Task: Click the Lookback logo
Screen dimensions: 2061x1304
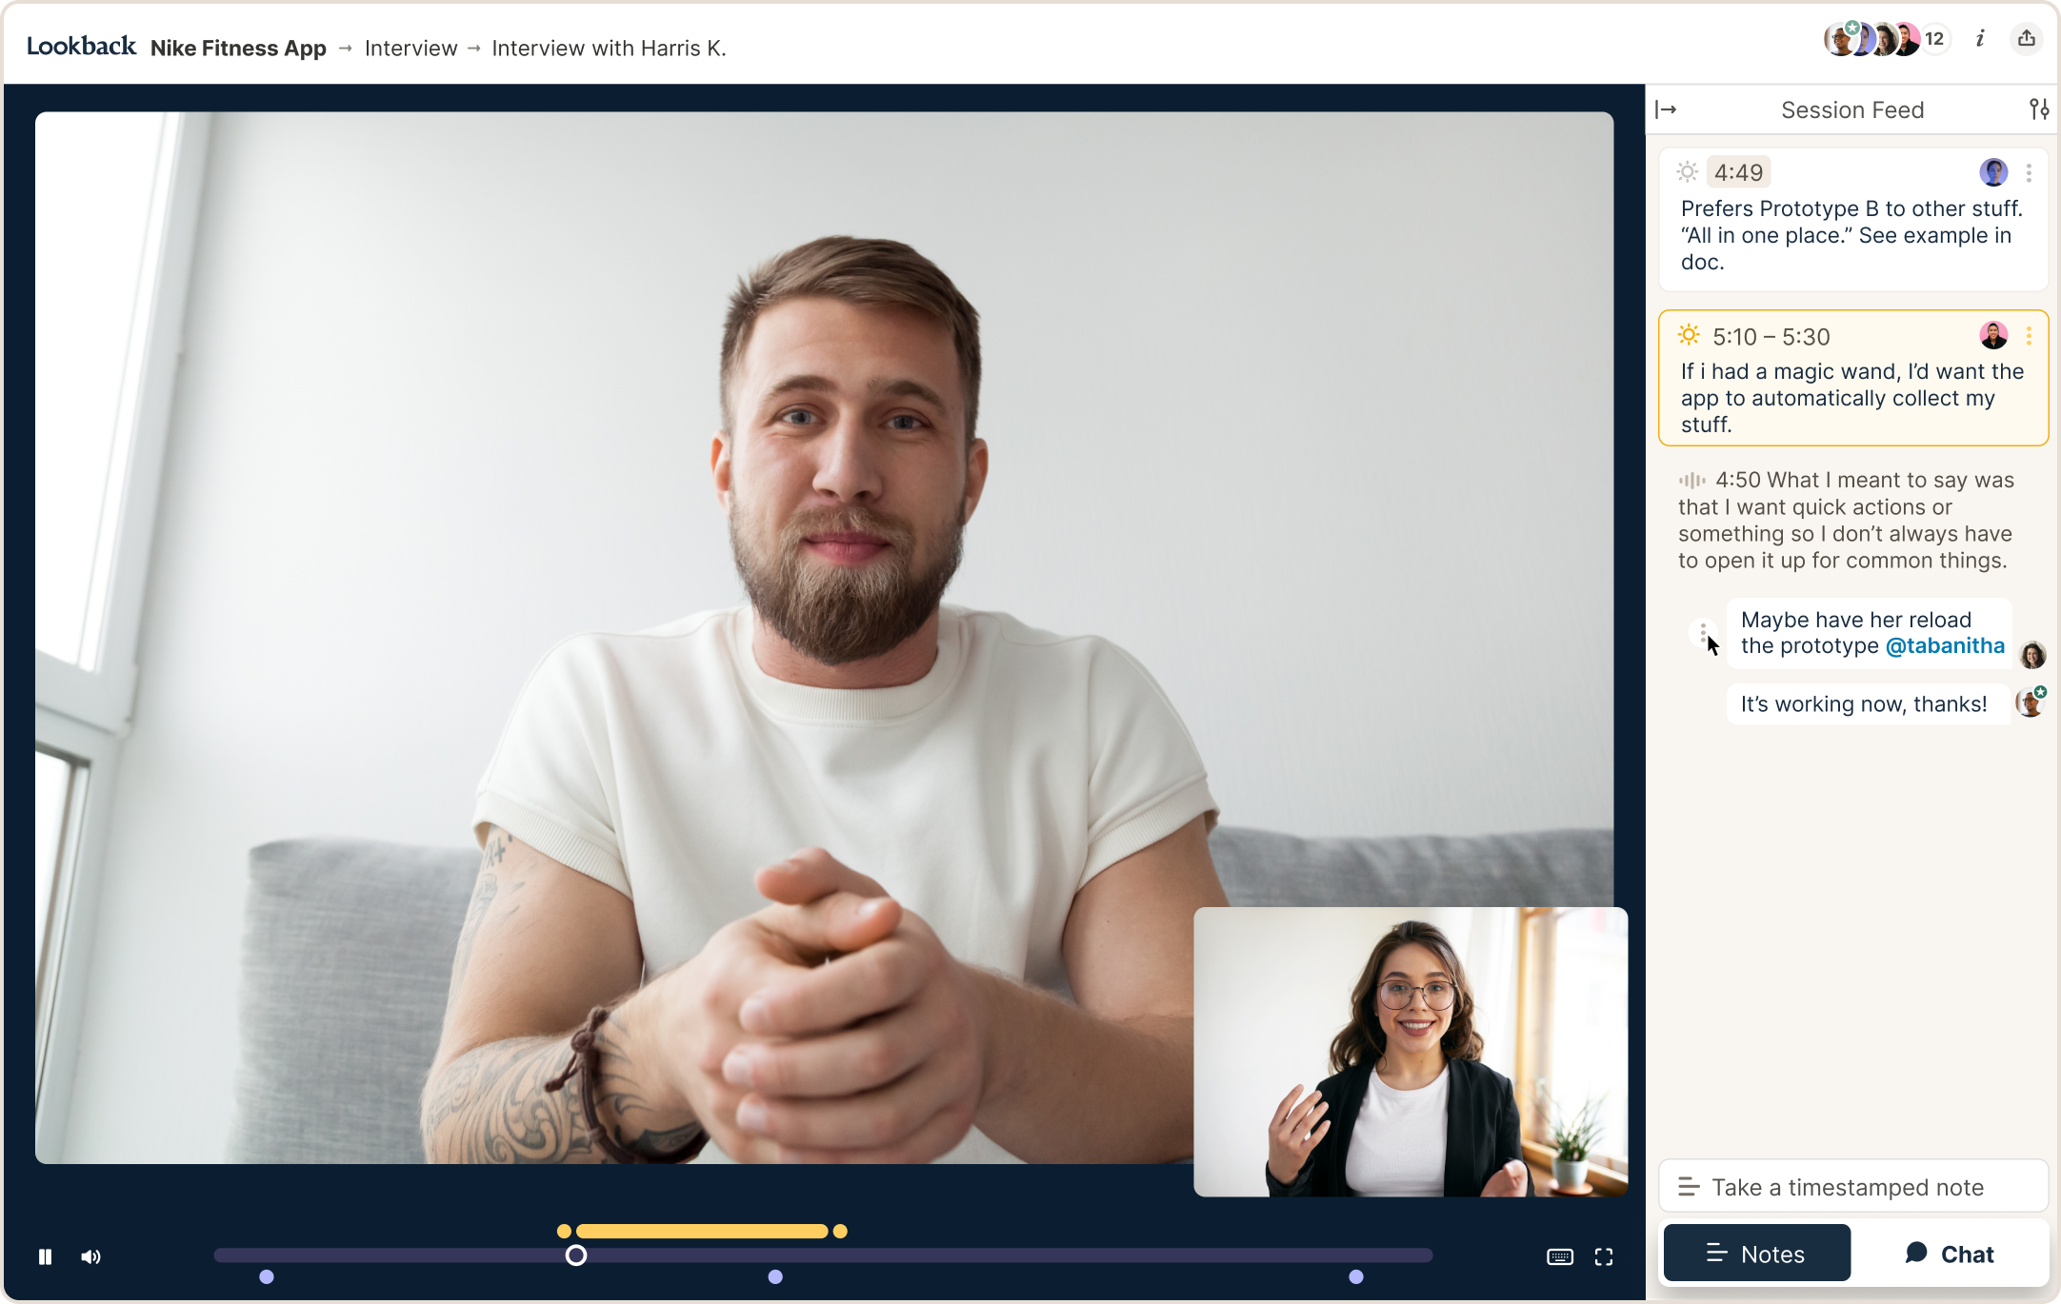Action: [x=81, y=46]
